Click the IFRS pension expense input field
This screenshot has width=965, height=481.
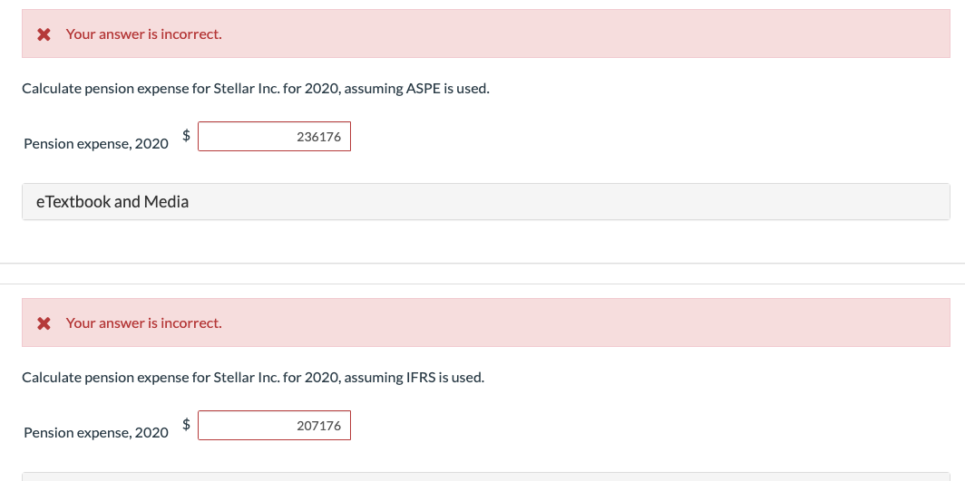point(274,425)
